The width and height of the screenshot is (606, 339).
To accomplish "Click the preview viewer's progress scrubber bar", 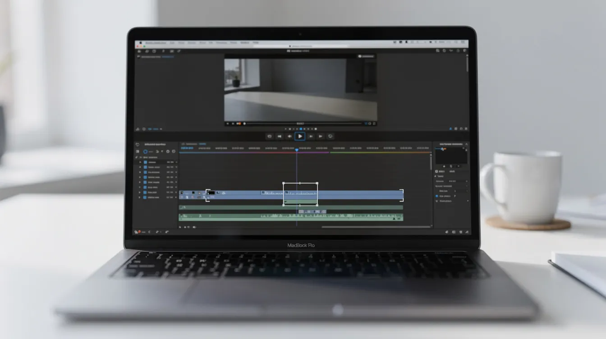I will pos(304,124).
